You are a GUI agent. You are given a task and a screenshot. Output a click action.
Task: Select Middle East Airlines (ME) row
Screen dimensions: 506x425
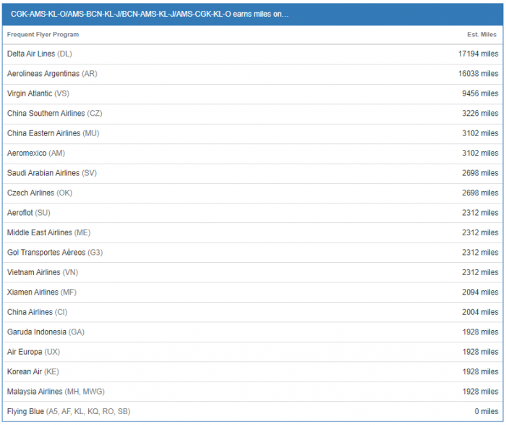253,233
